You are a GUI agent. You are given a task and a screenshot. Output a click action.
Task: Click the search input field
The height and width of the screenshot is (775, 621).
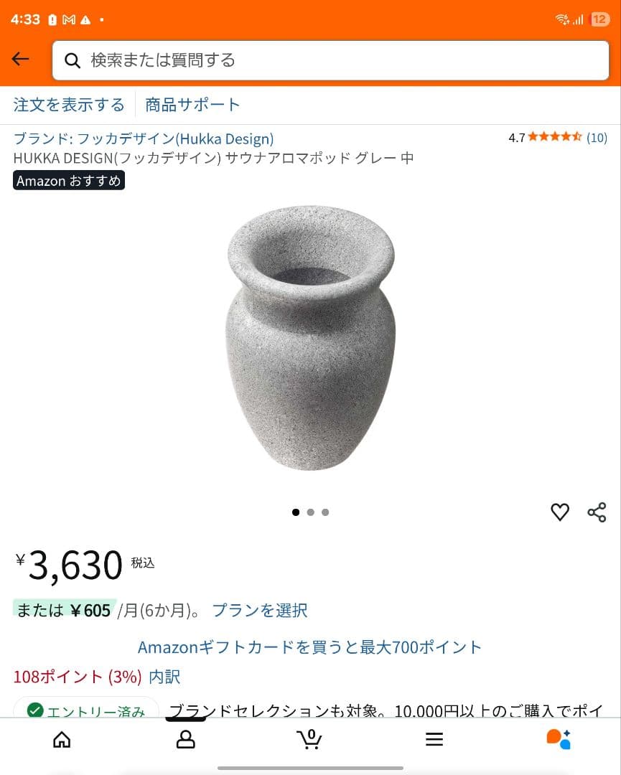pos(337,60)
